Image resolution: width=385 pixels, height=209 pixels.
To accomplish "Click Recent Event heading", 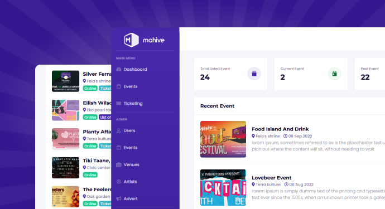I will [x=217, y=106].
